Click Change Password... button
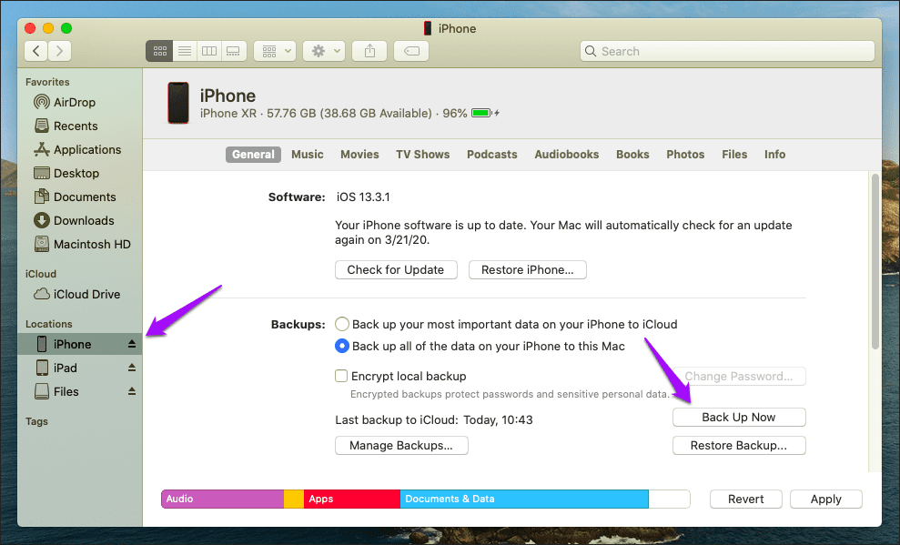 pyautogui.click(x=739, y=377)
